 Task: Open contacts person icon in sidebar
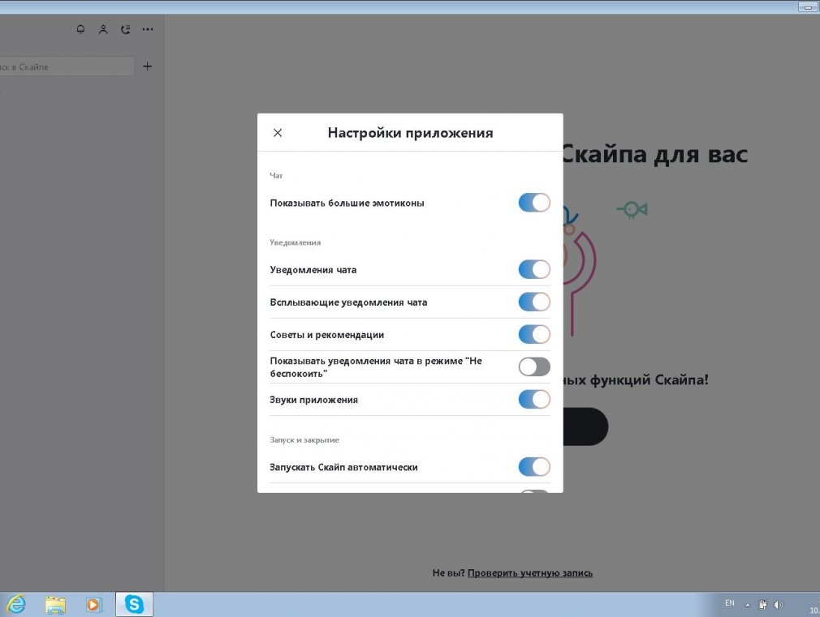click(x=103, y=29)
